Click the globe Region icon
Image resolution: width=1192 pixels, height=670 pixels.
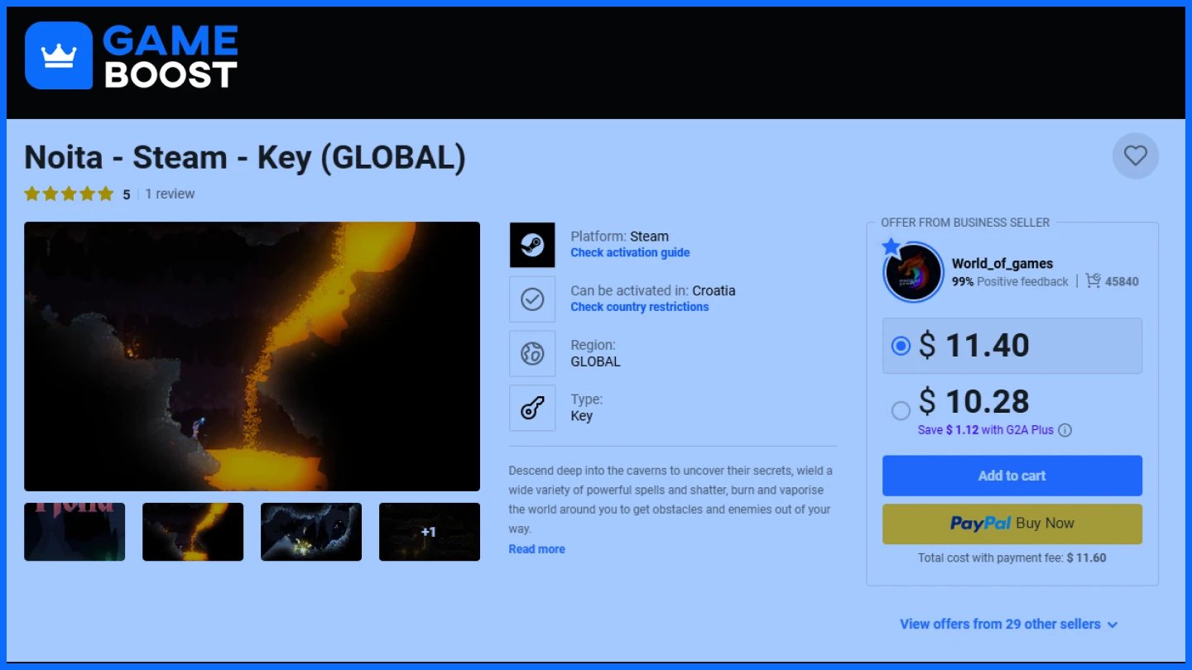point(532,354)
